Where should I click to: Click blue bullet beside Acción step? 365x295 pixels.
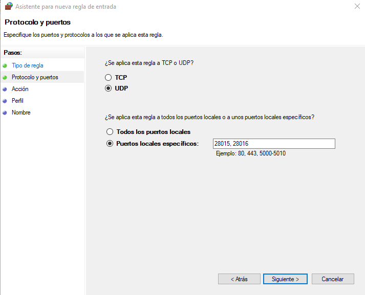[x=5, y=89]
